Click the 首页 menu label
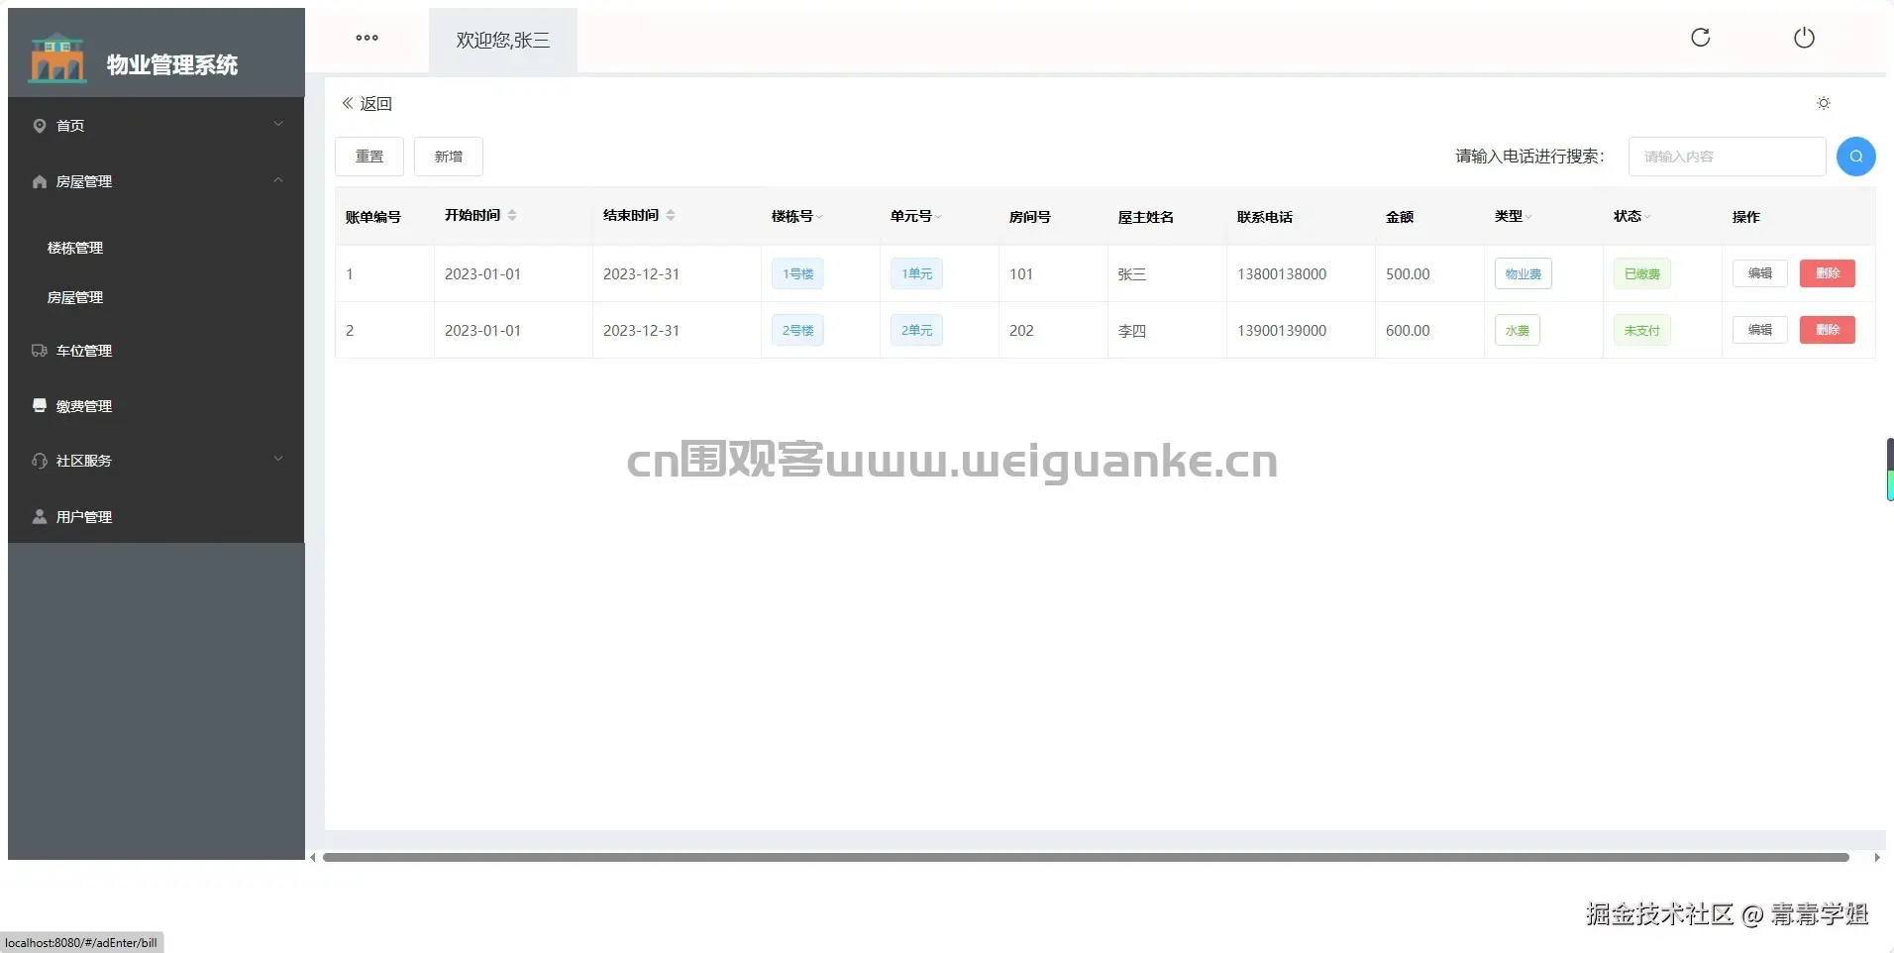1894x953 pixels. 70,126
